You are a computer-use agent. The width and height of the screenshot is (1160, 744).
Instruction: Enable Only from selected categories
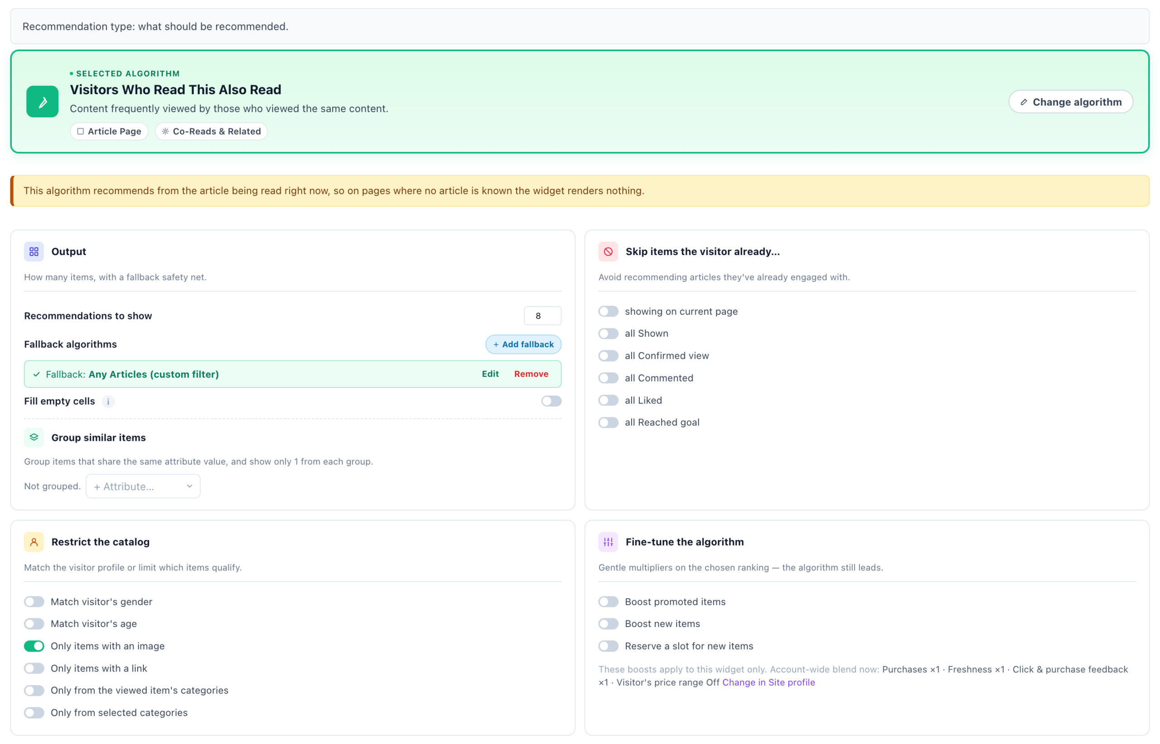[x=34, y=713]
